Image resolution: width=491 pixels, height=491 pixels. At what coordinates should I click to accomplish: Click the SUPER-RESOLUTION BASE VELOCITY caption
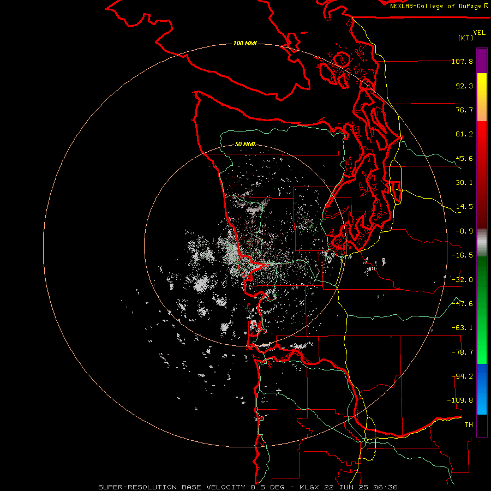coord(248,487)
